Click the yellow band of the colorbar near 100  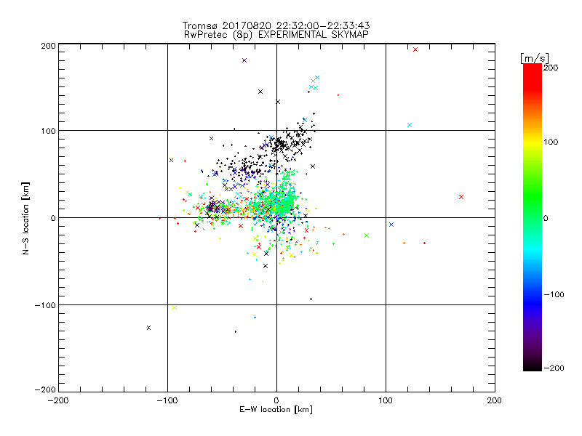[x=533, y=142]
